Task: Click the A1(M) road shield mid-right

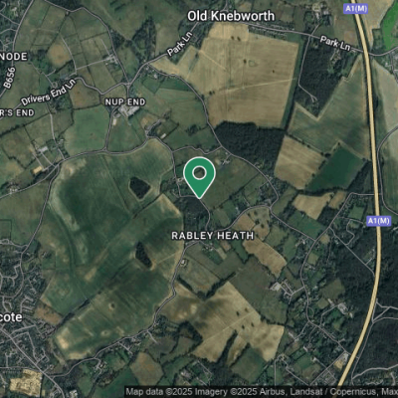Action: coord(379,221)
